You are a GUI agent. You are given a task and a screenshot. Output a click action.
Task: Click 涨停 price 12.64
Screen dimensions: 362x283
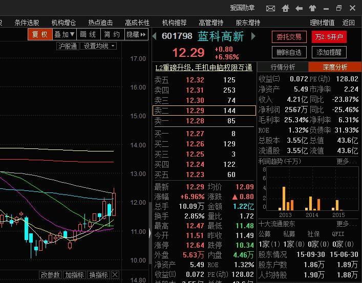pyautogui.click(x=195, y=245)
